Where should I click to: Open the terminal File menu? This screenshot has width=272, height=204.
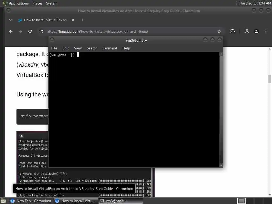pos(54,48)
